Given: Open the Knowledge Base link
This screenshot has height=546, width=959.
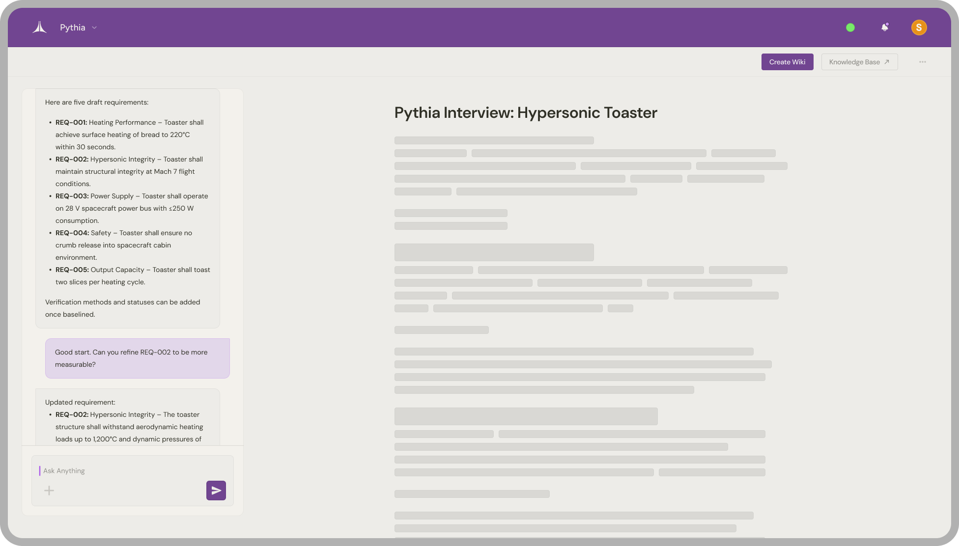Looking at the screenshot, I should [x=854, y=62].
